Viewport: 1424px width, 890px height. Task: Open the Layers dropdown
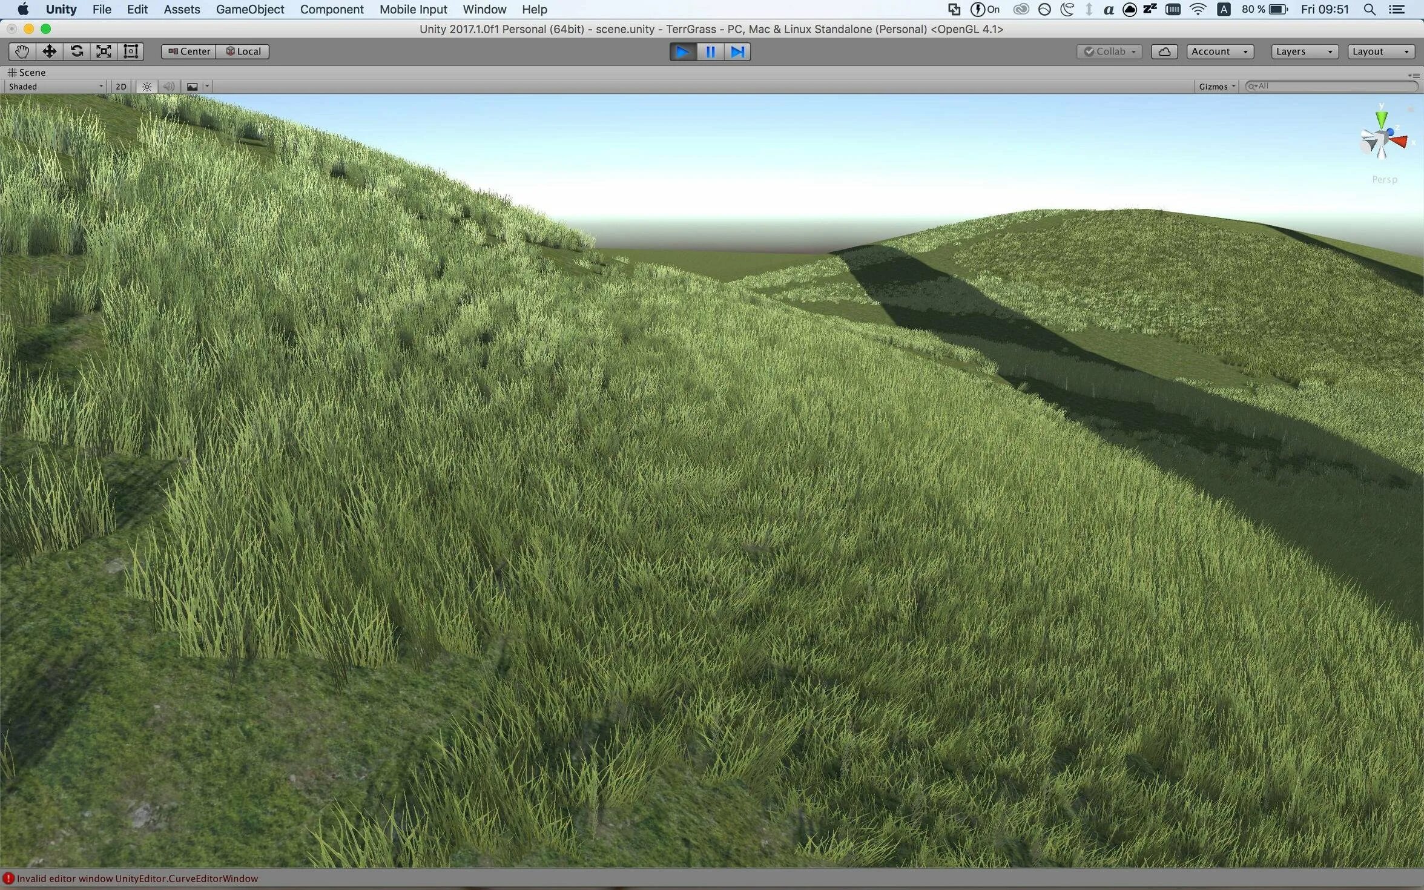(x=1304, y=51)
